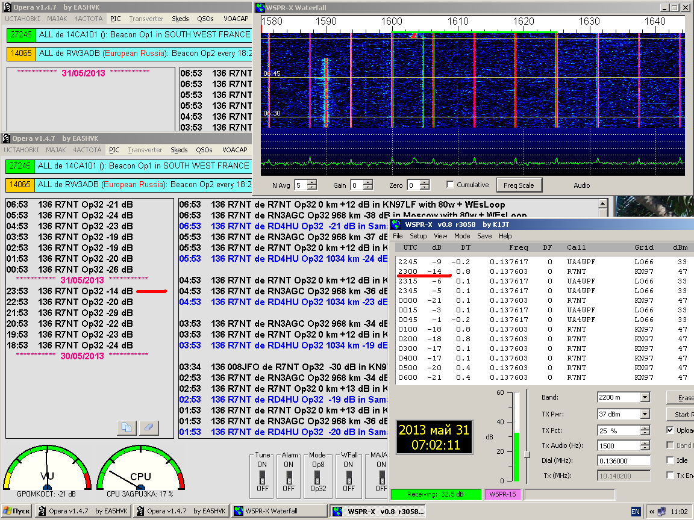Open the Setup menu in WSPR-X
The image size is (694, 520).
point(418,236)
